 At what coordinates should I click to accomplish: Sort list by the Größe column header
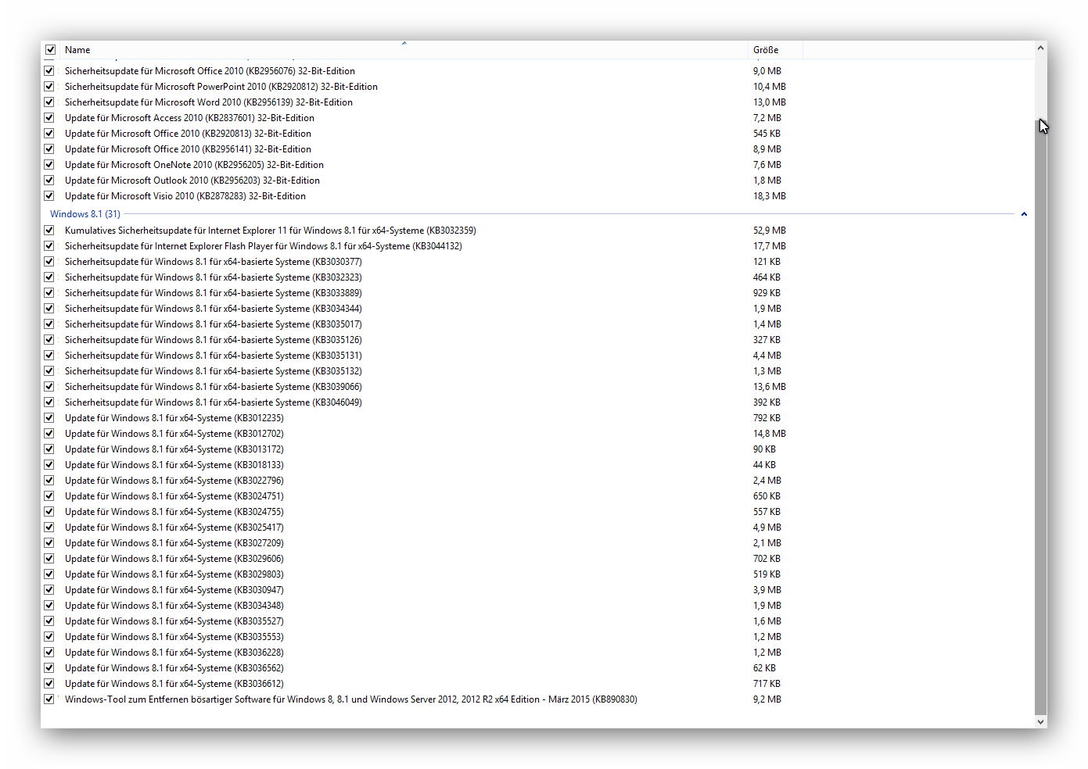(x=775, y=49)
